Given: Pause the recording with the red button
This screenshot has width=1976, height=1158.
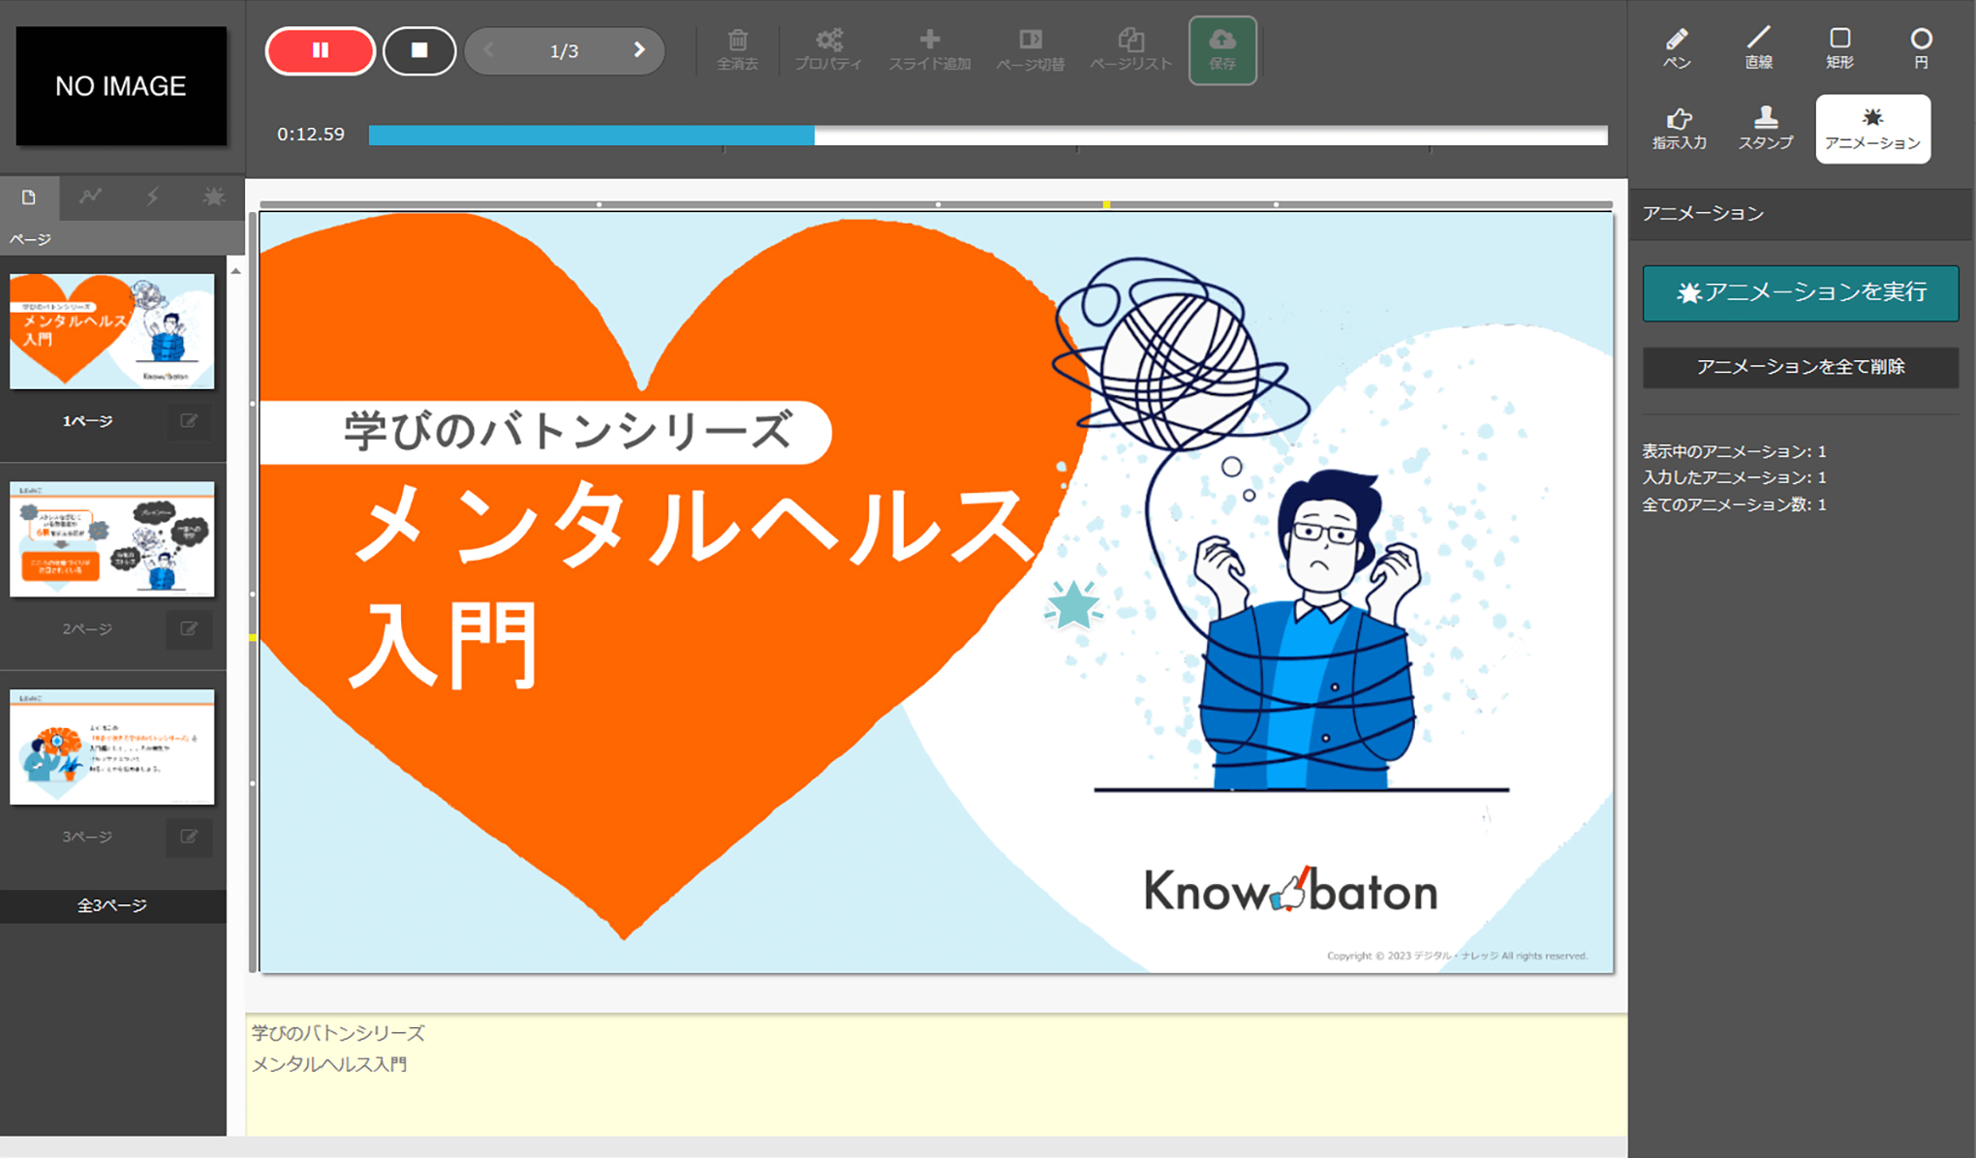Looking at the screenshot, I should (x=320, y=50).
